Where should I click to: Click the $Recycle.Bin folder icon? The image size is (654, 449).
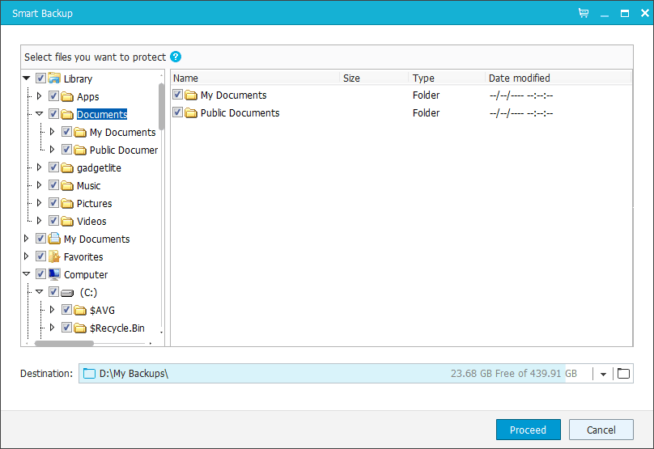coord(80,328)
